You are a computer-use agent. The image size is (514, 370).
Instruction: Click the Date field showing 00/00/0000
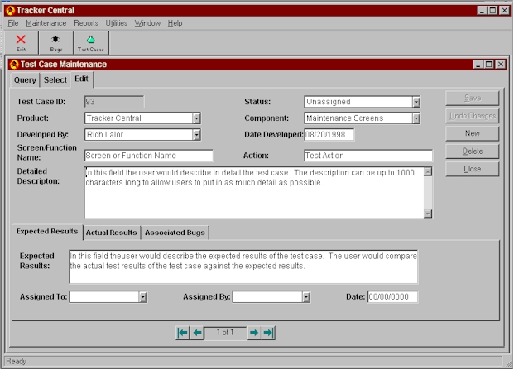pos(392,297)
